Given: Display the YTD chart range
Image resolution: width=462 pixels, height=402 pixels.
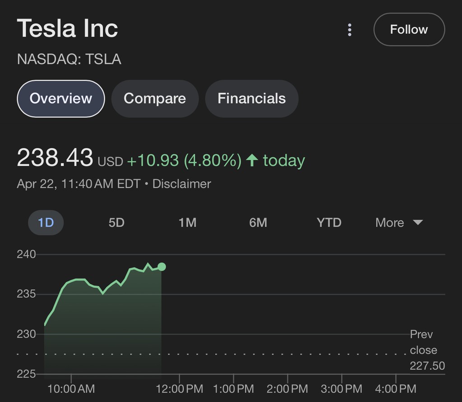Looking at the screenshot, I should click(x=329, y=222).
